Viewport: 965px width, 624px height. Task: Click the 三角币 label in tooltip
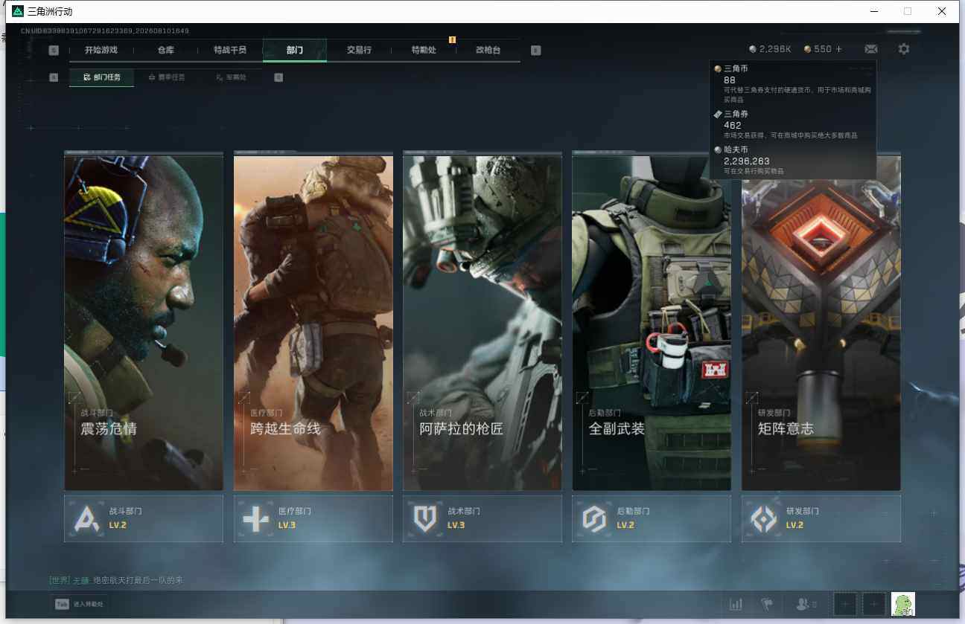tap(736, 68)
